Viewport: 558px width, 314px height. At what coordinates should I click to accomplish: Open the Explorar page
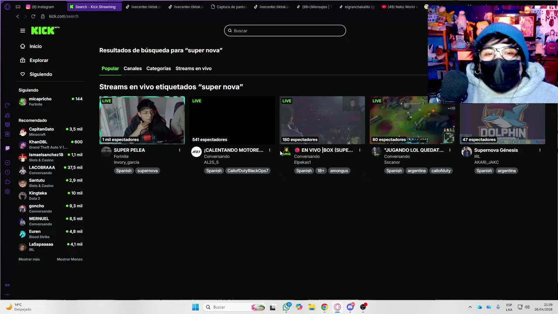point(34,60)
